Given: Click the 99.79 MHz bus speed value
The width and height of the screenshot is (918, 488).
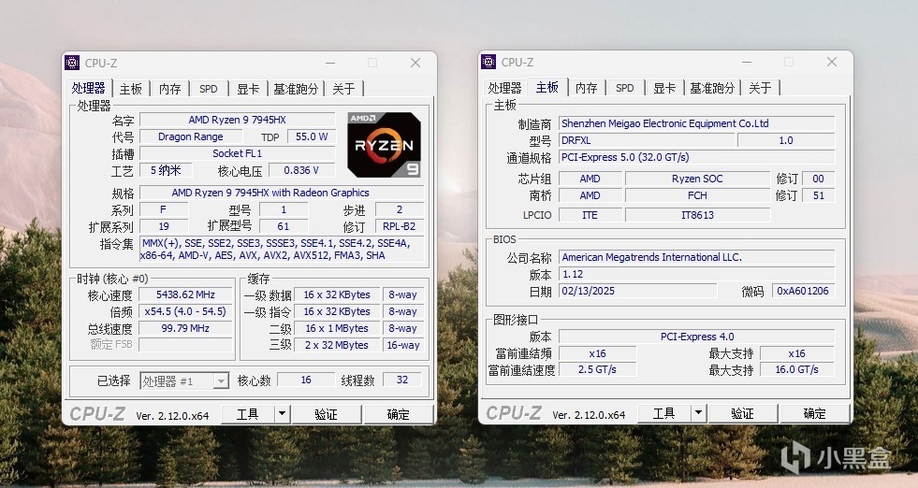Looking at the screenshot, I should [x=185, y=329].
